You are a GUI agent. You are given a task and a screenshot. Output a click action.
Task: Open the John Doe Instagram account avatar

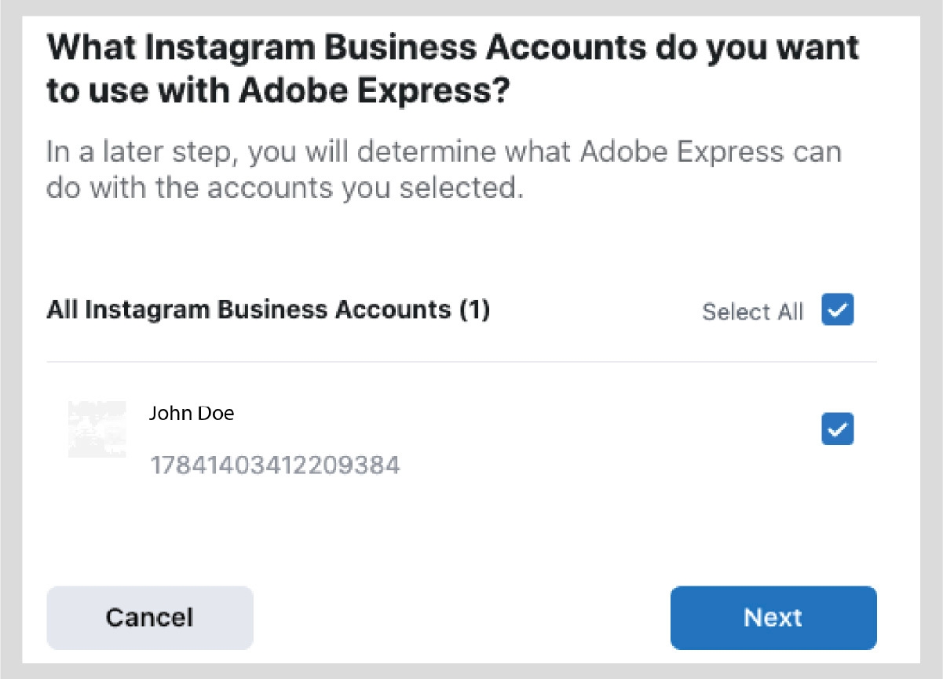tap(97, 429)
